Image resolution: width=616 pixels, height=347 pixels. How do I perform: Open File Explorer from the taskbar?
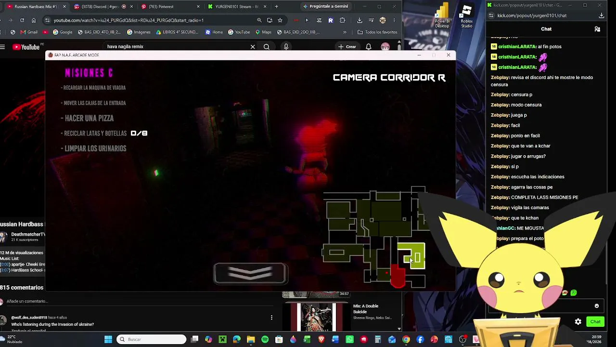251,340
